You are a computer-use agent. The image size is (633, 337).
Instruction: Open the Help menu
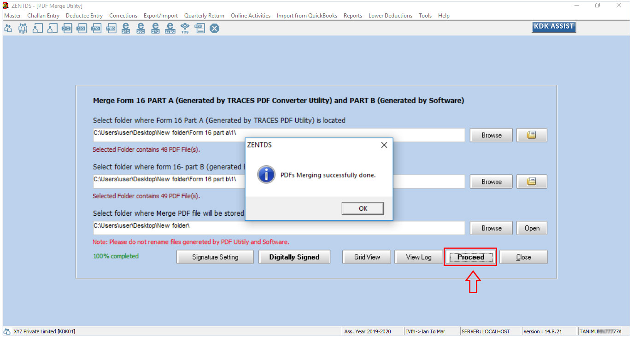[444, 15]
